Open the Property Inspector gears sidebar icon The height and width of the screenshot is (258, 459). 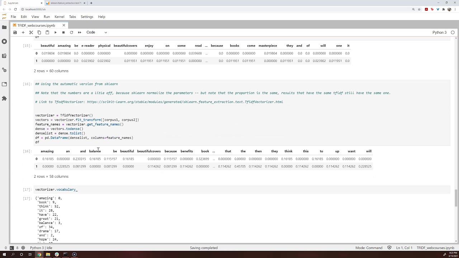4,70
